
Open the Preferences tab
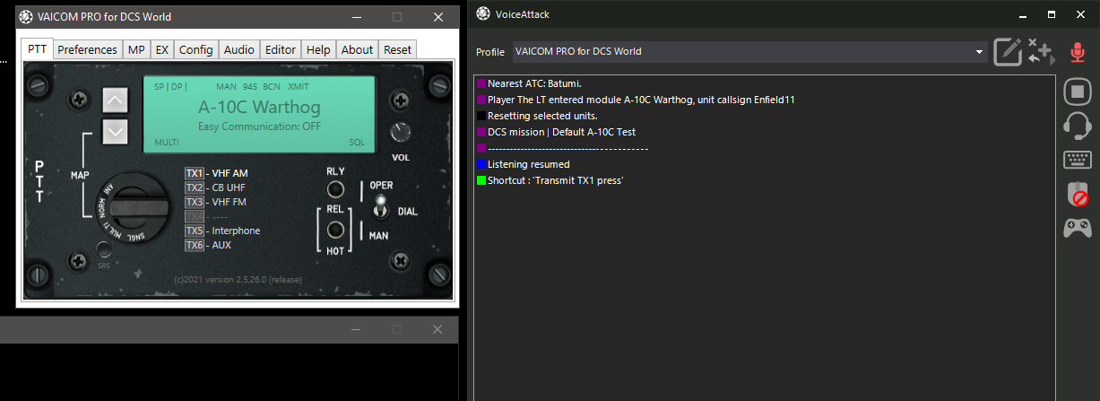87,50
